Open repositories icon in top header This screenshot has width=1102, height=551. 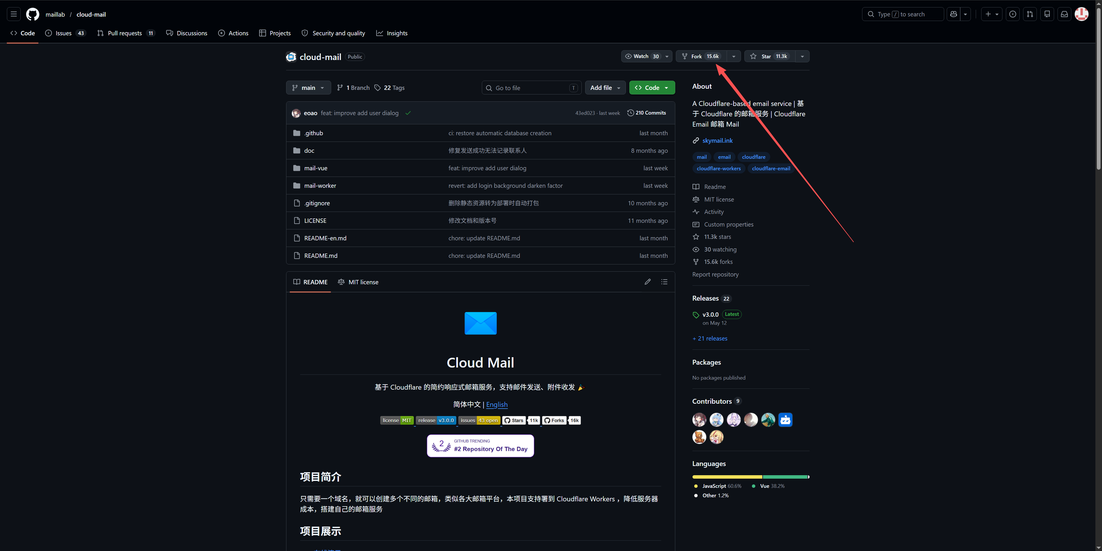(1047, 14)
